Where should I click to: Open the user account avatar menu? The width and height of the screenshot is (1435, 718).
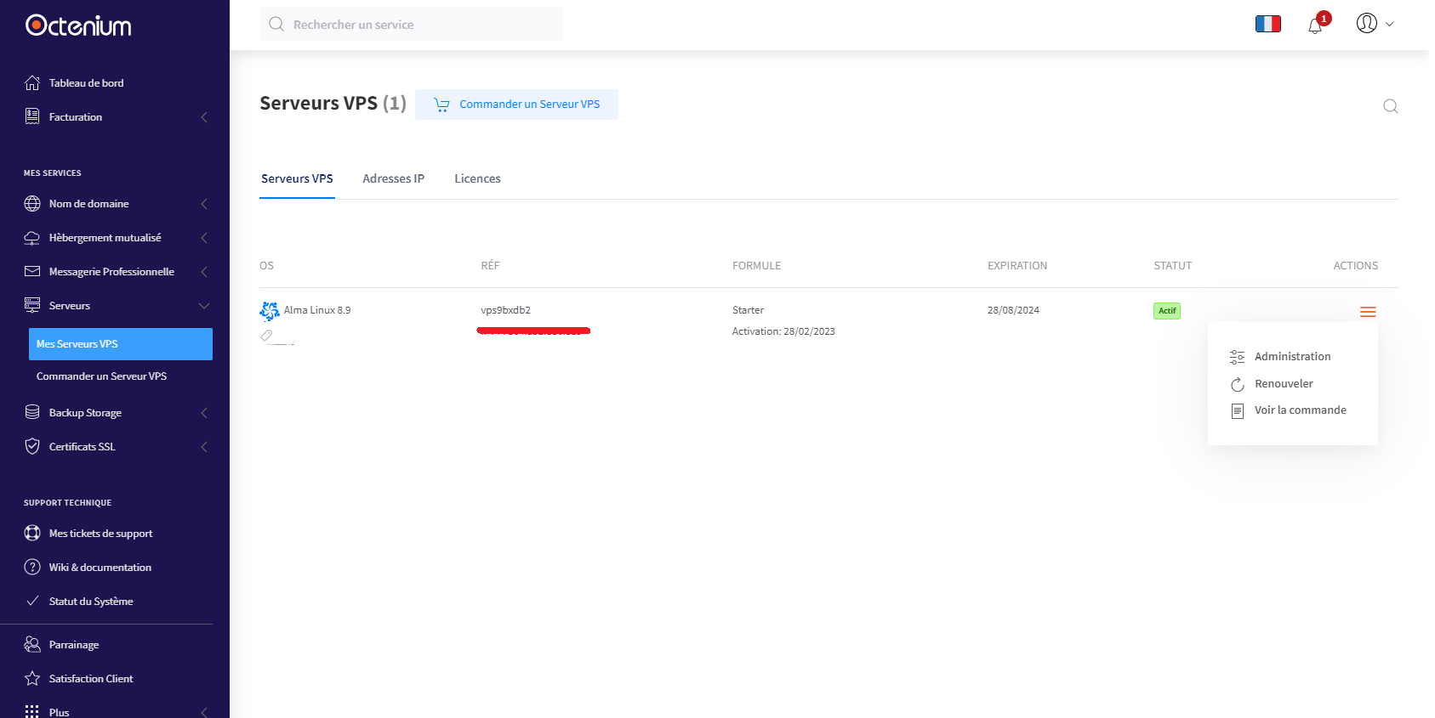pos(1367,23)
